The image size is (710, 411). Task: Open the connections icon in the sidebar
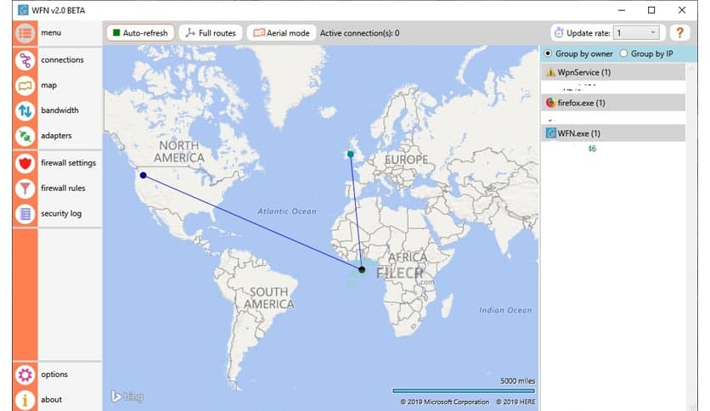[x=25, y=60]
